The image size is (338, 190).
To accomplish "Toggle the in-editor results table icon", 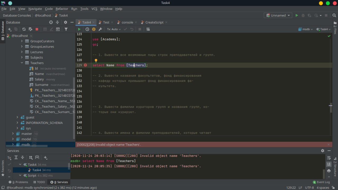I will (148, 29).
